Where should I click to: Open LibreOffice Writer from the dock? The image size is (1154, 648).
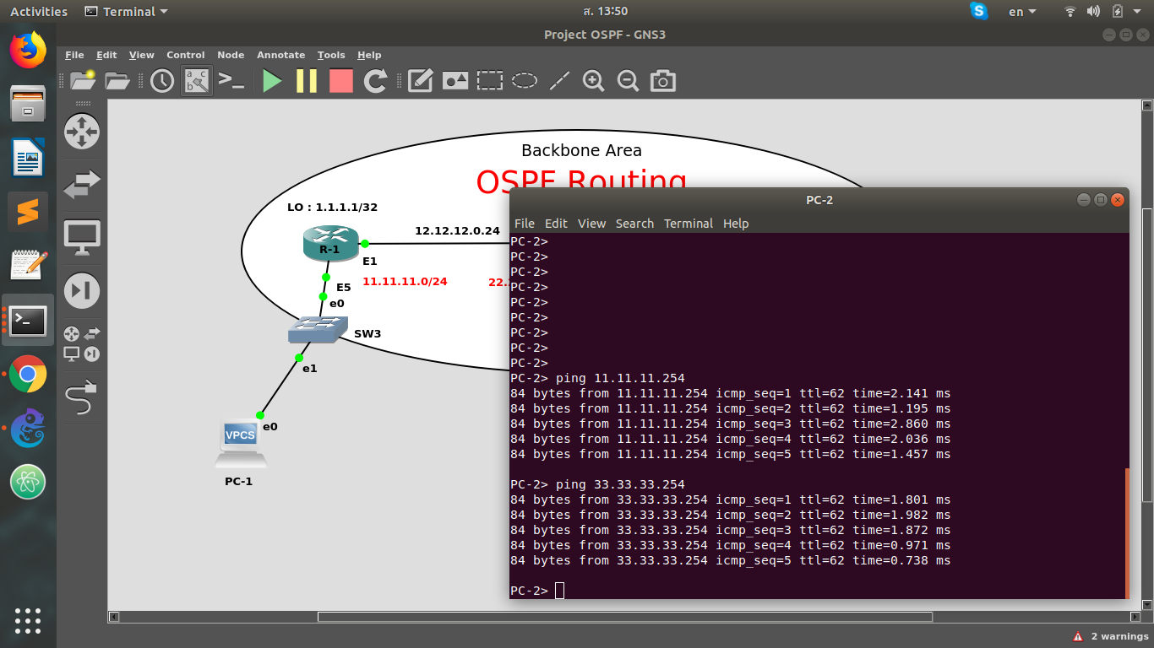click(x=28, y=158)
